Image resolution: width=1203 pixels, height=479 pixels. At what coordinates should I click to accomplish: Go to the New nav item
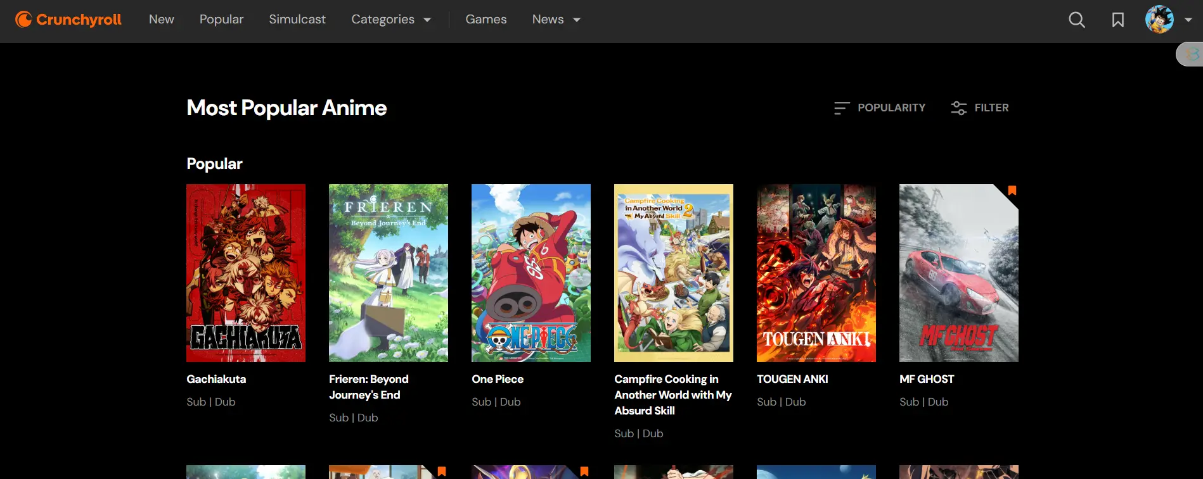tap(162, 20)
